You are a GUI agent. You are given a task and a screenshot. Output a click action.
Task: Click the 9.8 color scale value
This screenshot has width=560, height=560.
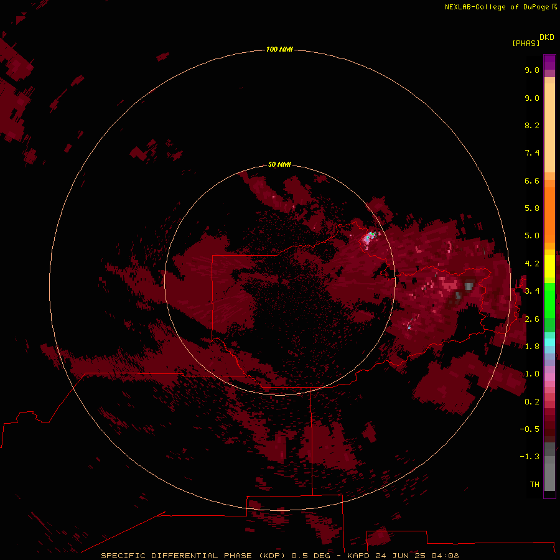(x=532, y=70)
